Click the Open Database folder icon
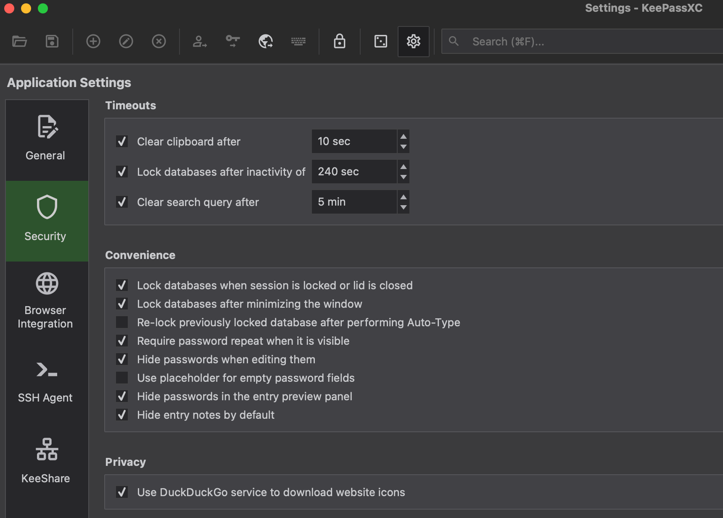The width and height of the screenshot is (723, 518). pyautogui.click(x=19, y=41)
